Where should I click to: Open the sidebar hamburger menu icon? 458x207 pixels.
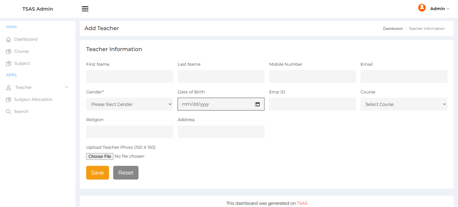[x=85, y=9]
